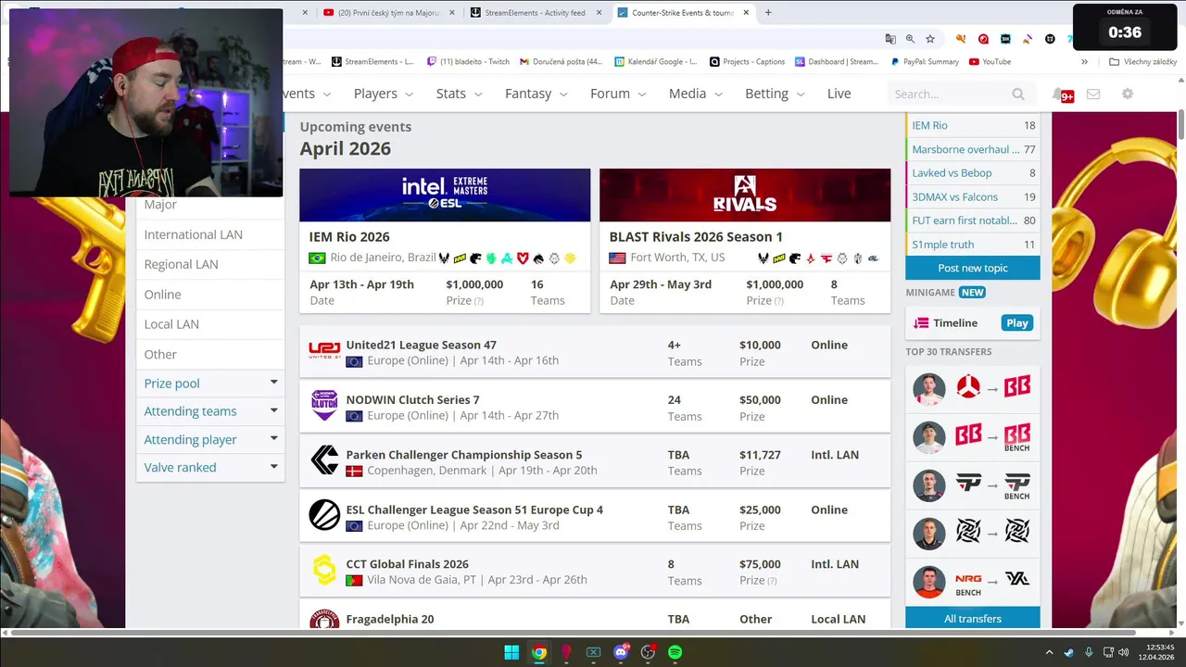Focus the site Search field

pos(950,94)
